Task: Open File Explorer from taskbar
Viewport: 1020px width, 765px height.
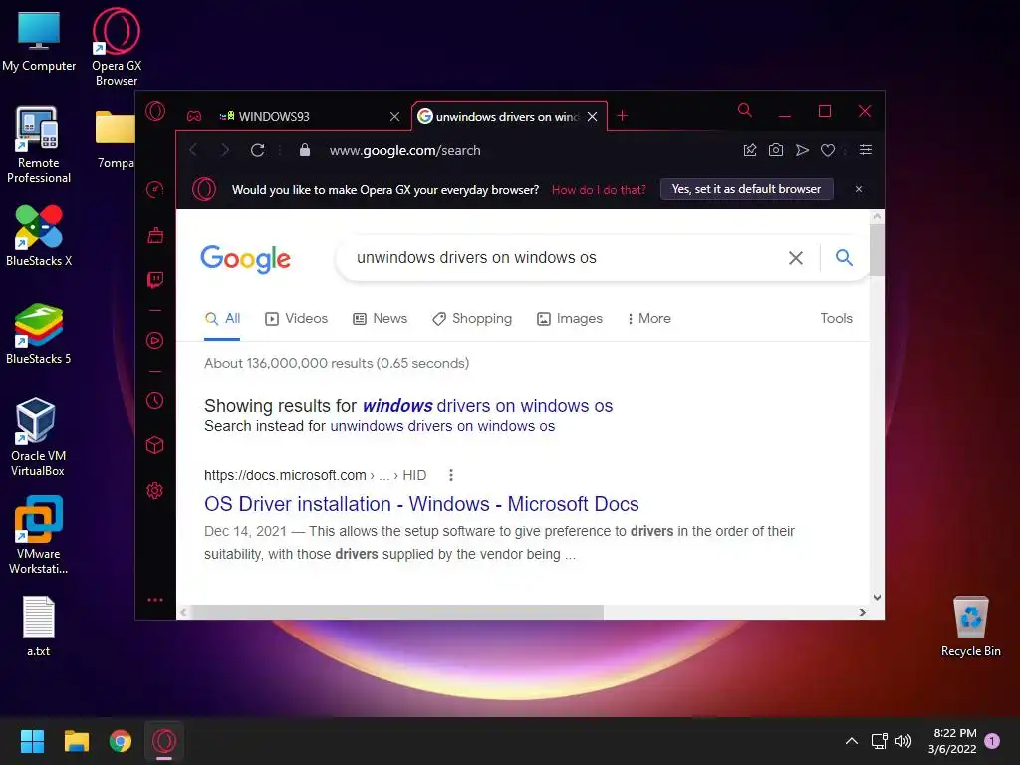Action: (76, 741)
